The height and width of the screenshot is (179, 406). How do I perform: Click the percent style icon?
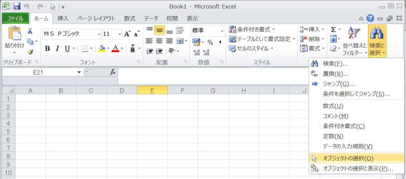point(210,42)
